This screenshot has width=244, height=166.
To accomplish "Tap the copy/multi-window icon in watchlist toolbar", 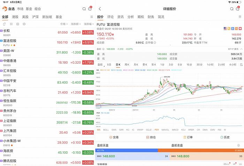I will click(x=4, y=24).
